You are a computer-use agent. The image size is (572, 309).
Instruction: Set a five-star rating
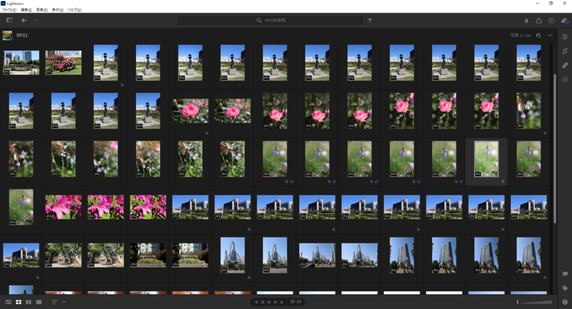click(282, 302)
